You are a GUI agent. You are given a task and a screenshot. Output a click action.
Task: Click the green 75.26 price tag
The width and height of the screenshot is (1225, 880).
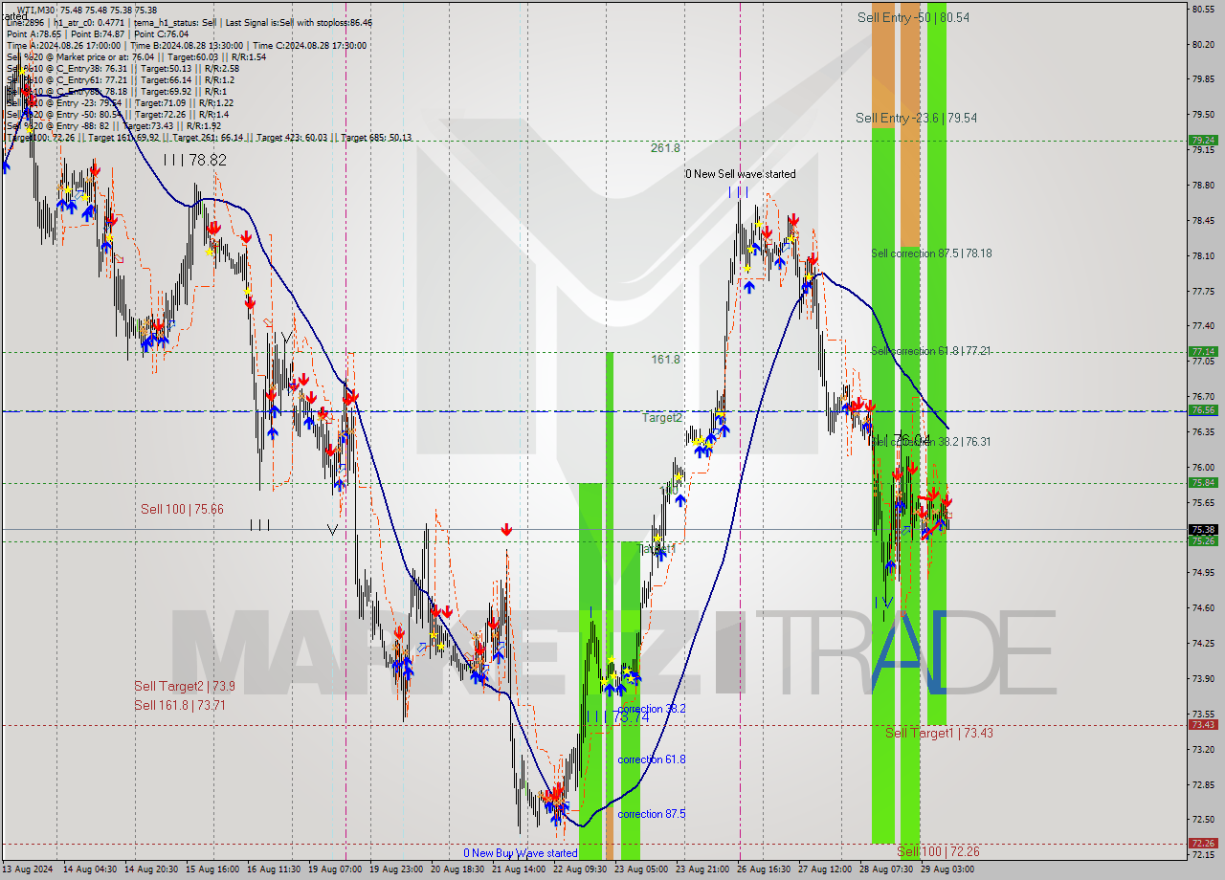[1203, 541]
